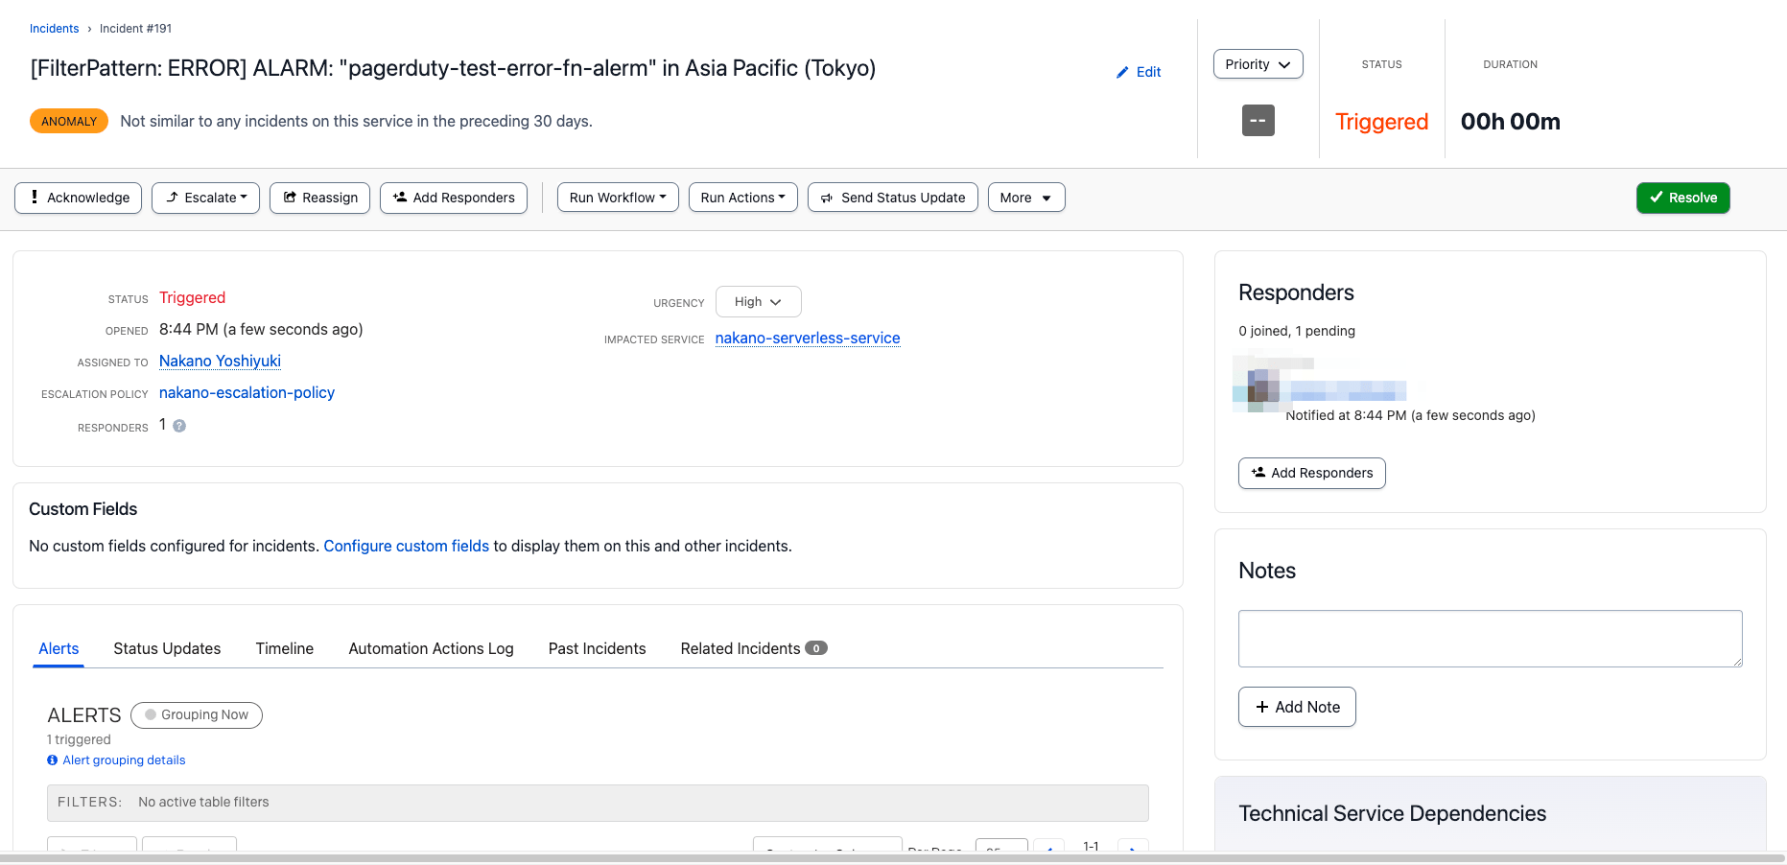The width and height of the screenshot is (1787, 865).
Task: Click the Send Status Update icon
Action: point(827,198)
